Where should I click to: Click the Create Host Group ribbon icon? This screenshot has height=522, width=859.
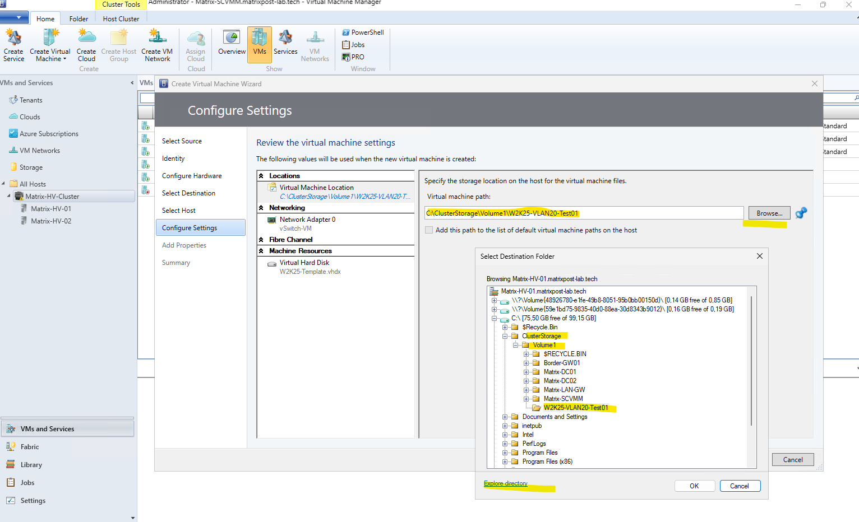pos(119,45)
